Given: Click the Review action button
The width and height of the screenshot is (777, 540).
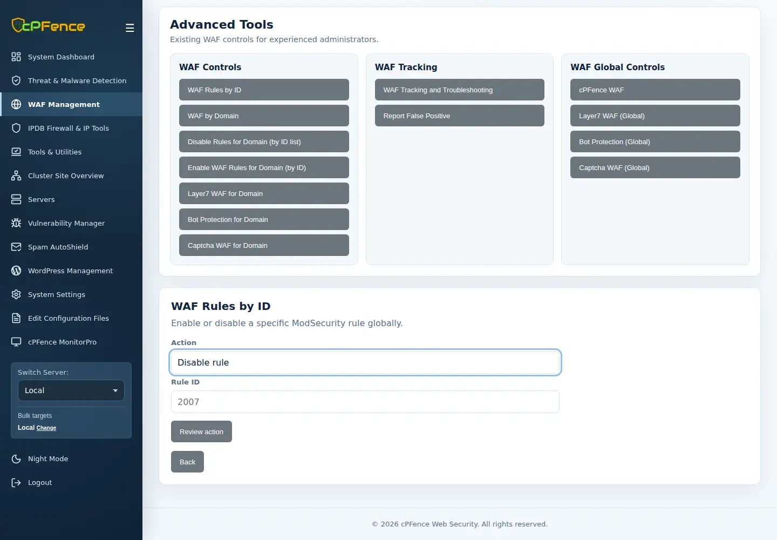Looking at the screenshot, I should [x=201, y=431].
